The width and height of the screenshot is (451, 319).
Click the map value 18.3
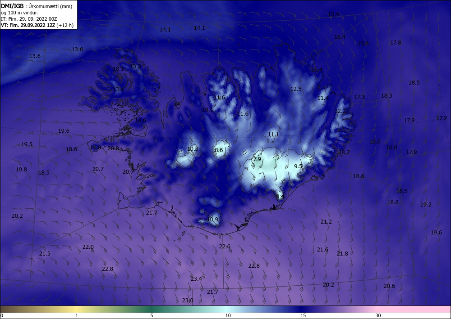tap(387, 95)
